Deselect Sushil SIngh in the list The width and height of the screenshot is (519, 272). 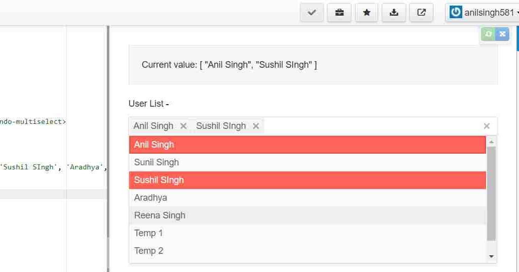pos(307,180)
